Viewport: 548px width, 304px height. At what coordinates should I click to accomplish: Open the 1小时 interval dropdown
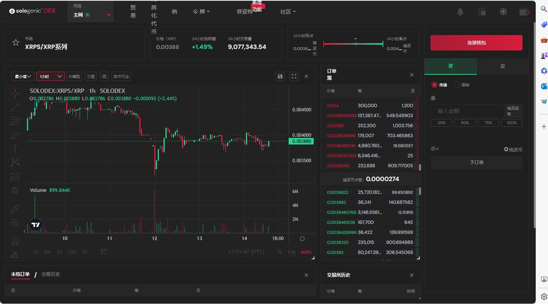point(50,76)
